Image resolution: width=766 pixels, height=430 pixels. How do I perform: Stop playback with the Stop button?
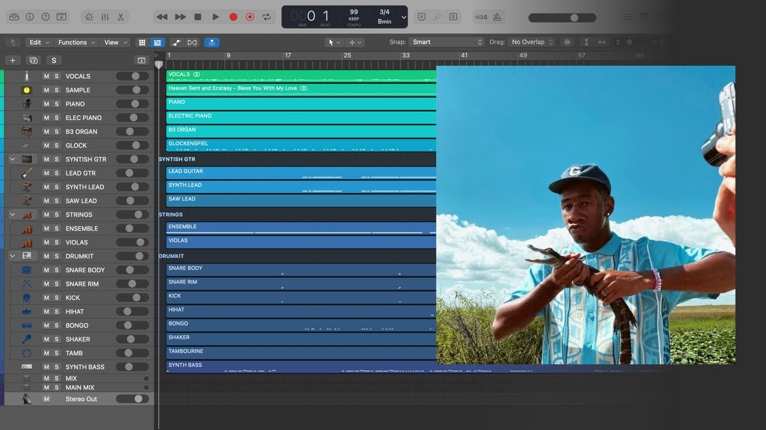(198, 17)
